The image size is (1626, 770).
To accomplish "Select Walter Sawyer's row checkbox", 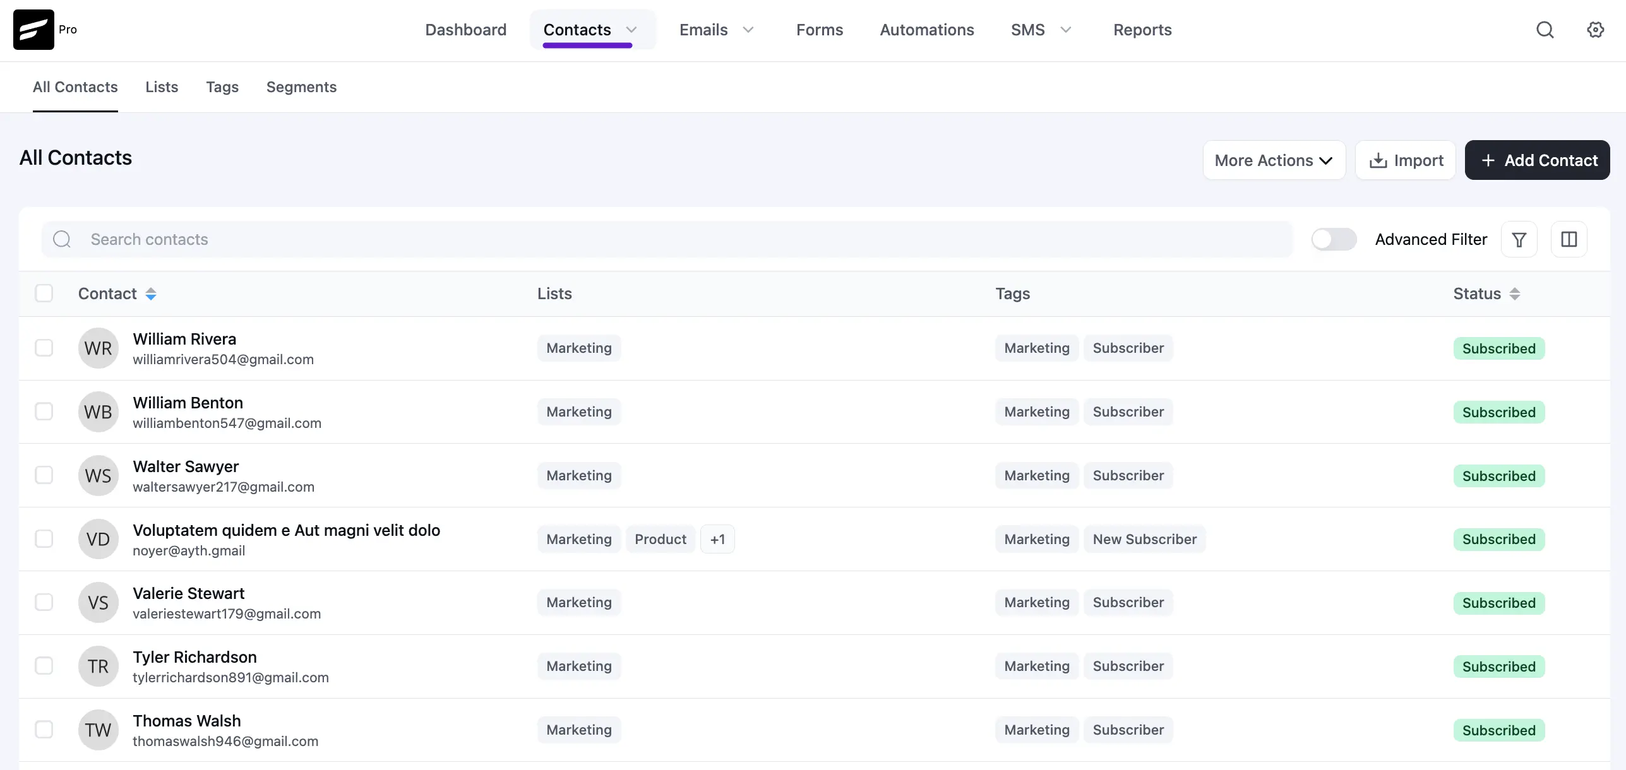I will (x=44, y=475).
